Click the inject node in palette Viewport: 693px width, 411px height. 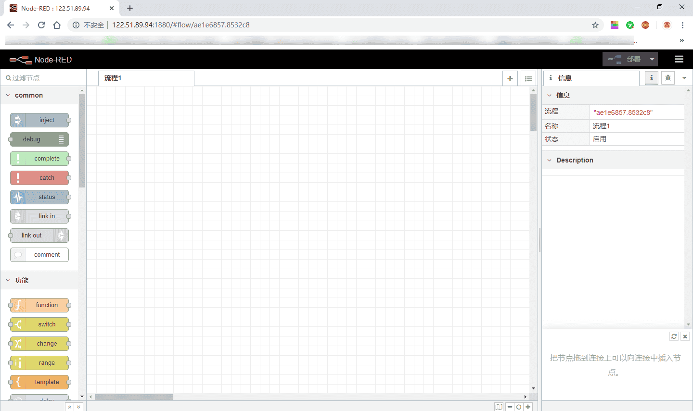click(x=39, y=120)
